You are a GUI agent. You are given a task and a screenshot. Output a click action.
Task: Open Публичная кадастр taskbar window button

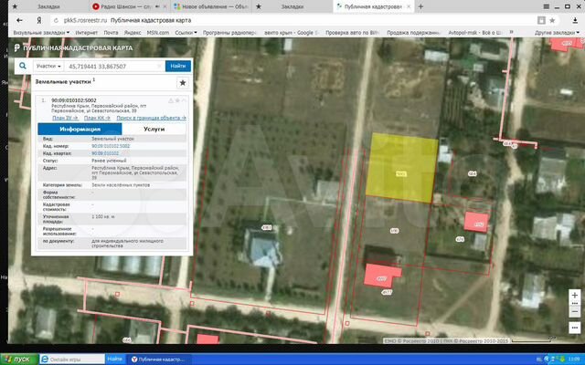pyautogui.click(x=160, y=360)
